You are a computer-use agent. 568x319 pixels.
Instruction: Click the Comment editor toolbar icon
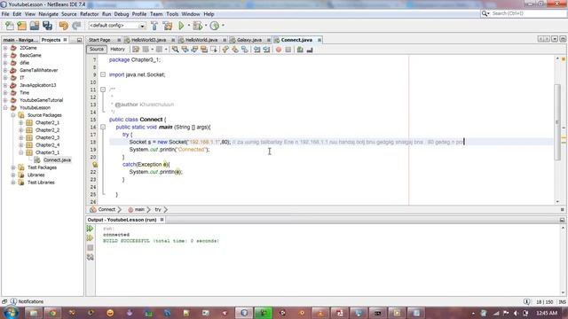tap(300, 50)
